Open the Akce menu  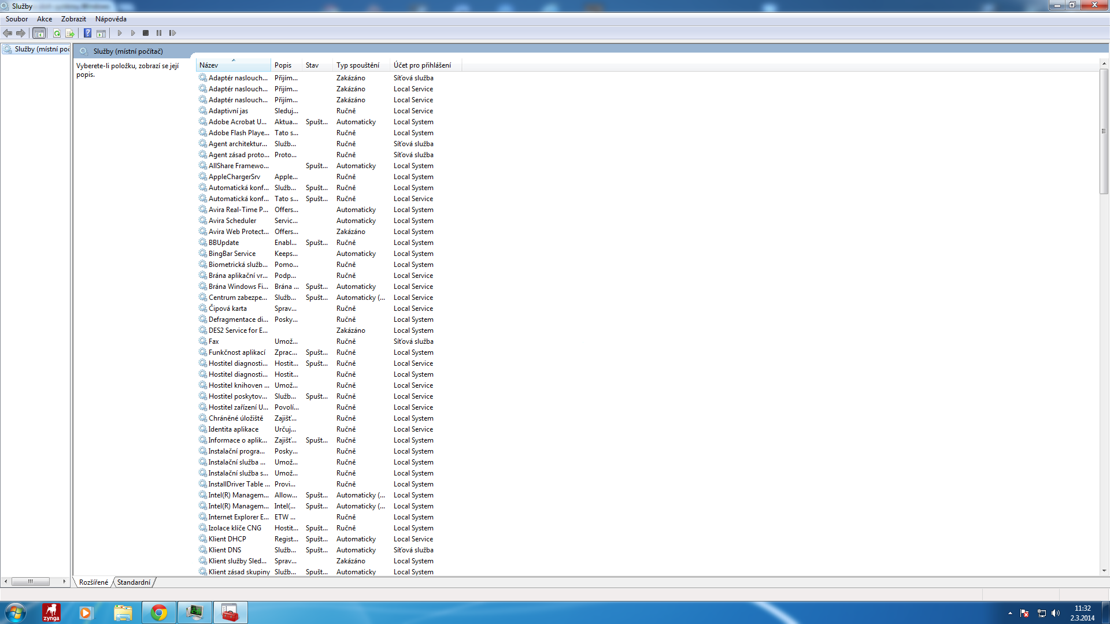(45, 19)
